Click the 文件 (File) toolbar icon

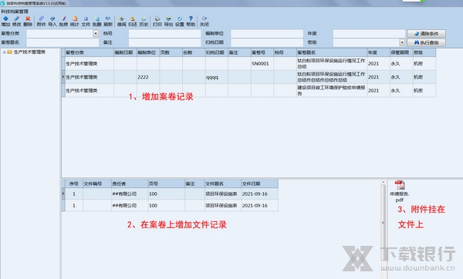[x=86, y=22]
